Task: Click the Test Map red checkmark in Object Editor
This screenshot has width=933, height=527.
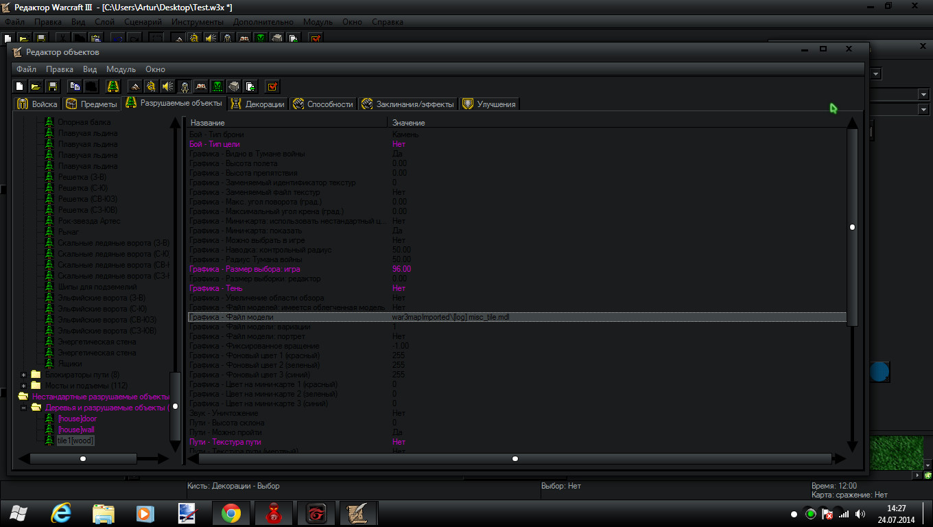Action: coord(272,86)
